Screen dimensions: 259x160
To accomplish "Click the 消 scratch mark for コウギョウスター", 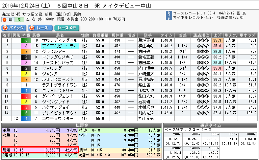I will (16, 119).
